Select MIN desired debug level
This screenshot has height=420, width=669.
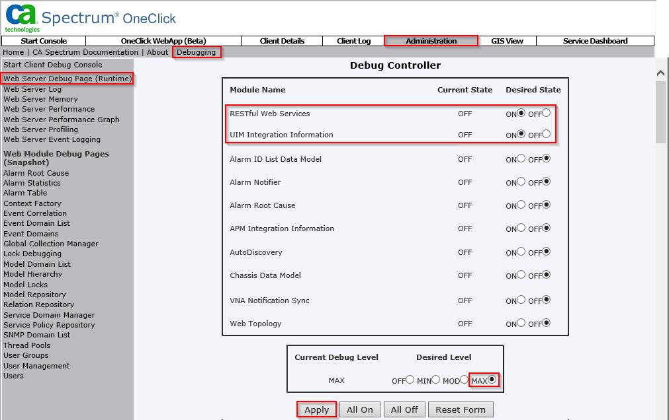435,379
